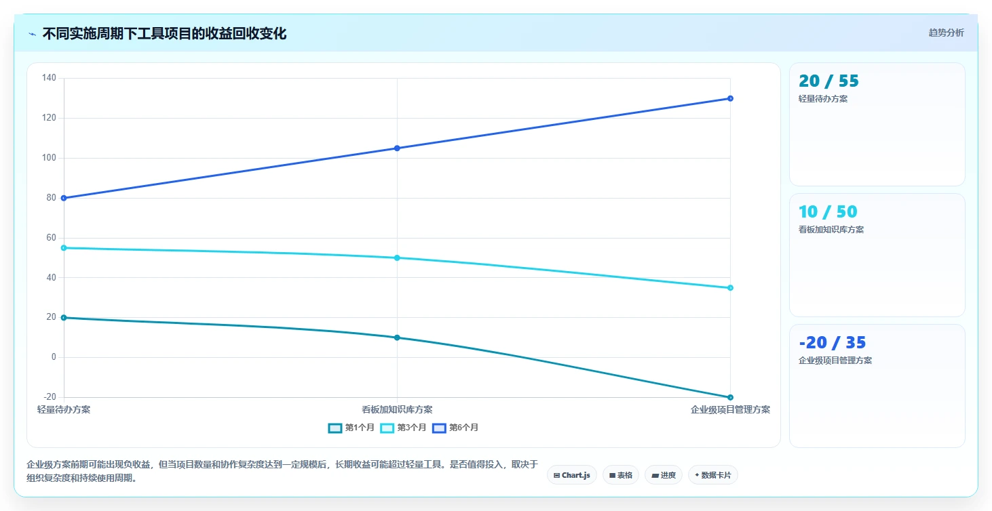992x511 pixels.
Task: Click the y-axis value 100
Action: 49,158
